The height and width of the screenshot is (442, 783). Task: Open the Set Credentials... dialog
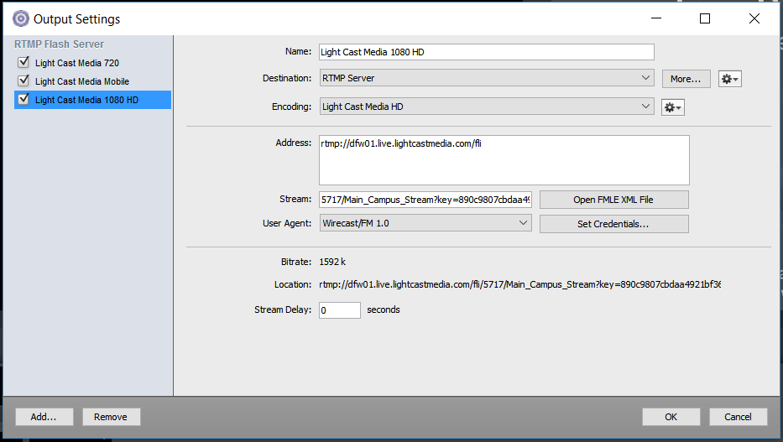(x=613, y=224)
